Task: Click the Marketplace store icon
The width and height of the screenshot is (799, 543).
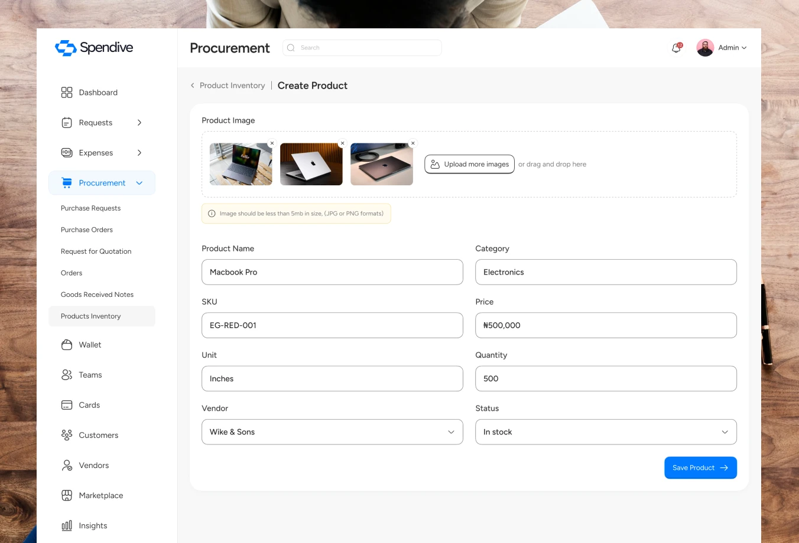Action: tap(67, 495)
